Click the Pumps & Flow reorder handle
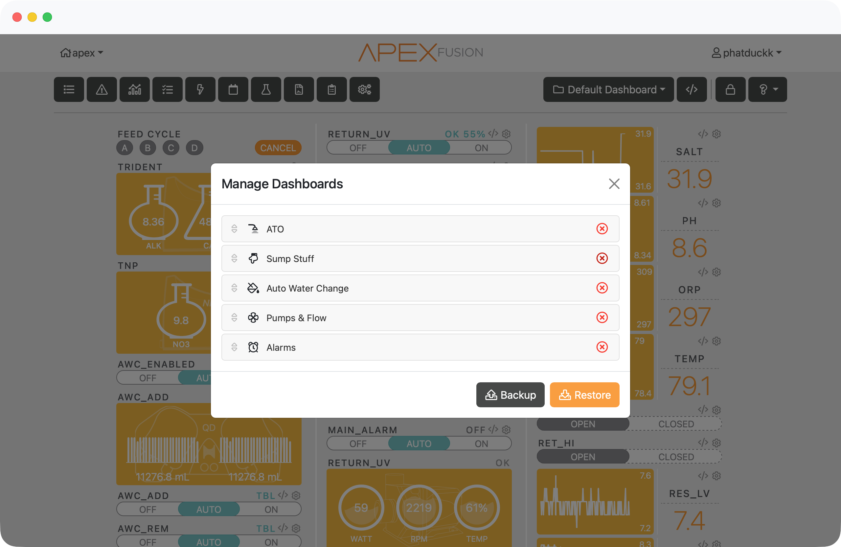The width and height of the screenshot is (841, 547). (234, 318)
